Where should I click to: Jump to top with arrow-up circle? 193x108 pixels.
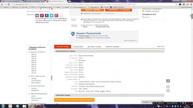[168, 91]
